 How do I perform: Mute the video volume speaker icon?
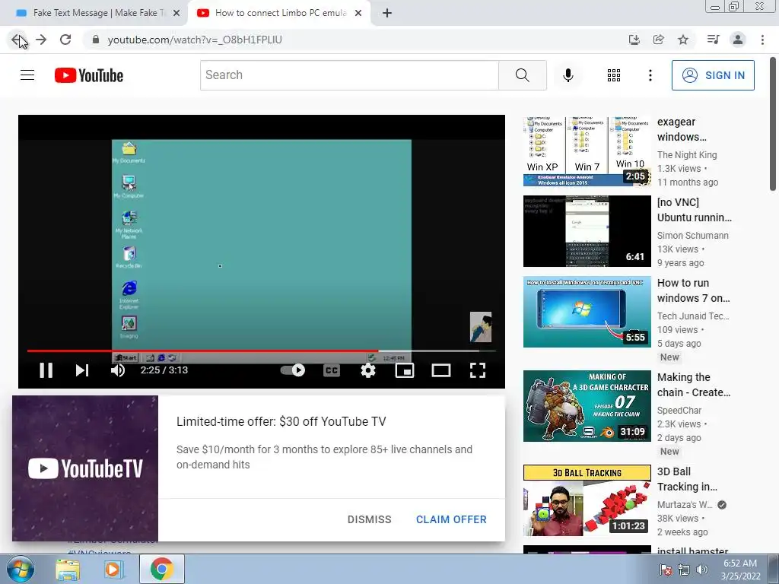[118, 370]
